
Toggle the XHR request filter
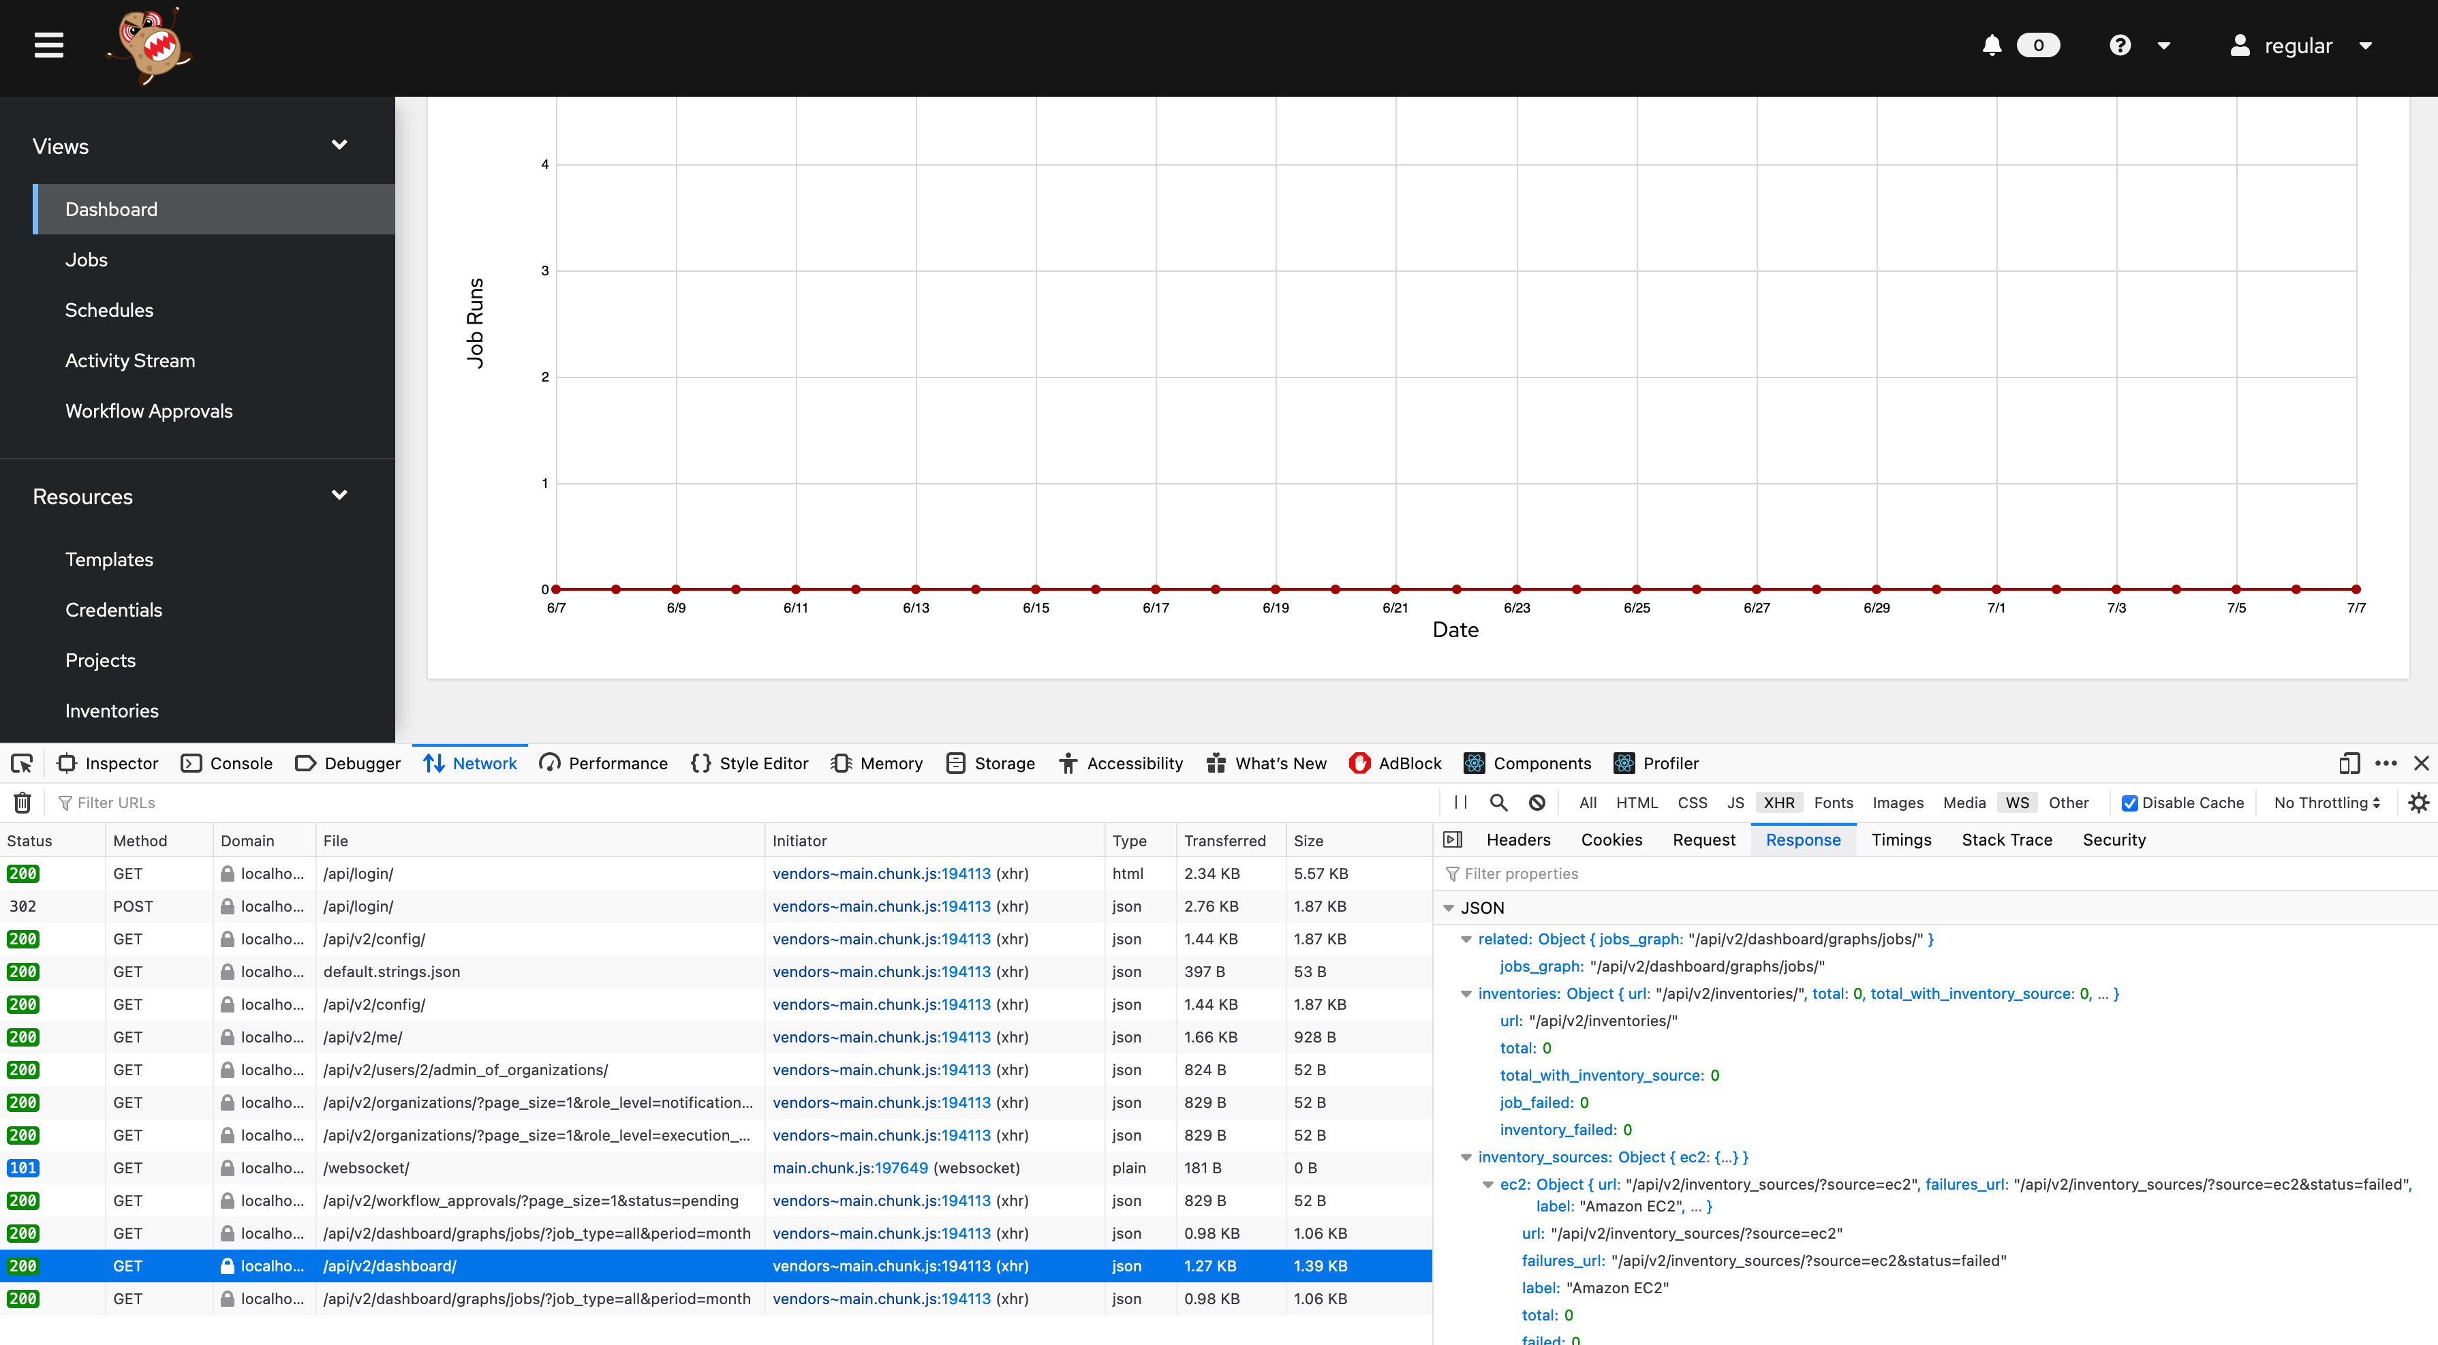pos(1778,803)
